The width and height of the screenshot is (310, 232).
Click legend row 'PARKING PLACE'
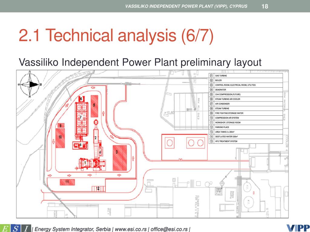click(246, 127)
